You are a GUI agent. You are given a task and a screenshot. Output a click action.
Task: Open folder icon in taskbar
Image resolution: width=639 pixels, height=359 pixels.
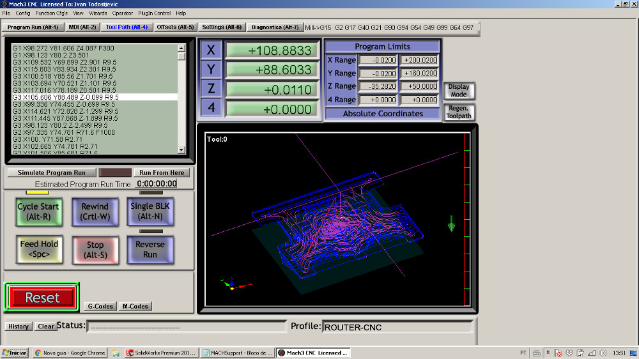[x=116, y=353]
